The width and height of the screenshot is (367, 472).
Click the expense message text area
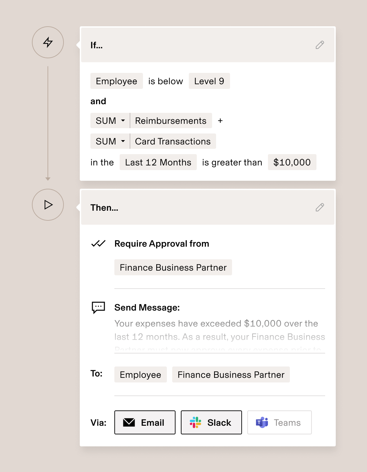(219, 333)
